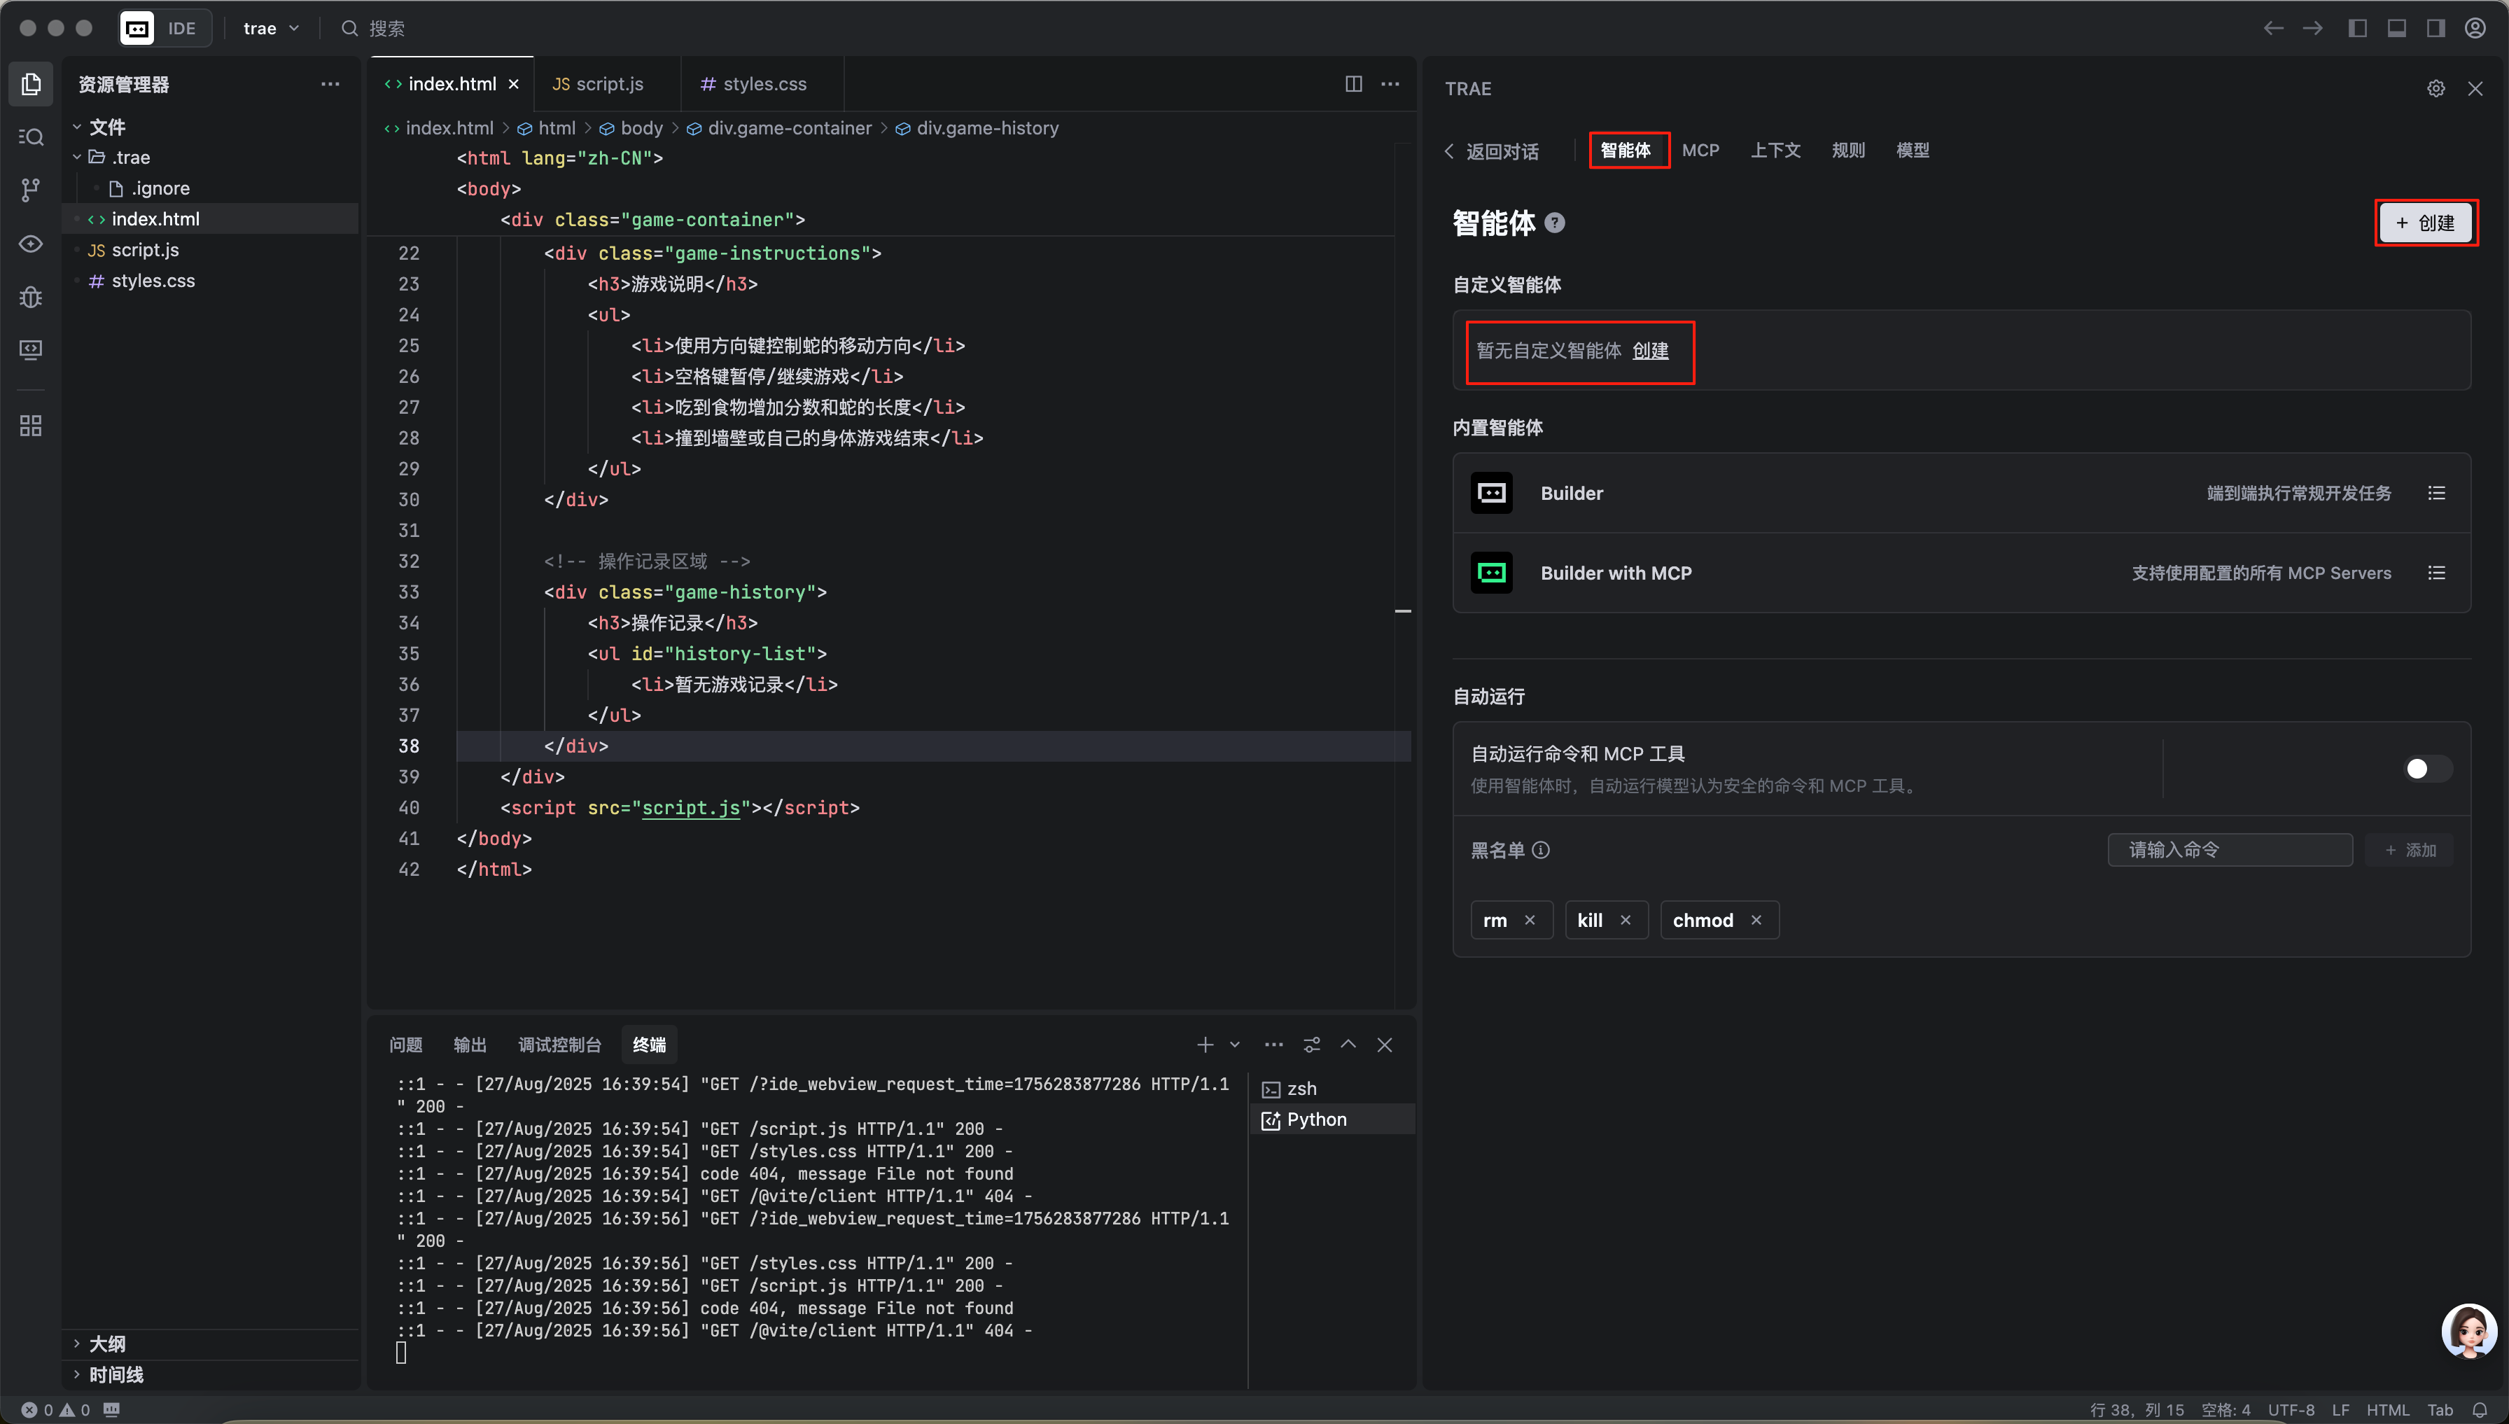Click the + 创建 button
Viewport: 2509px width, 1424px height.
2426,223
